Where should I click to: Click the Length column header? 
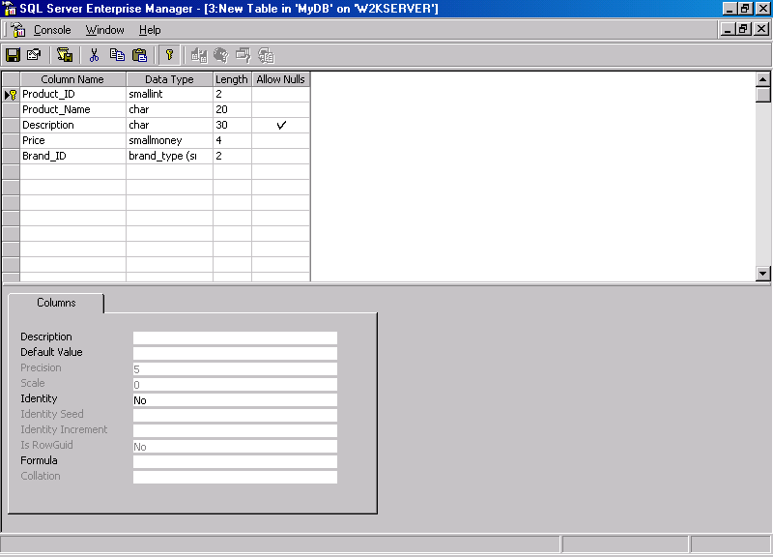click(x=232, y=79)
